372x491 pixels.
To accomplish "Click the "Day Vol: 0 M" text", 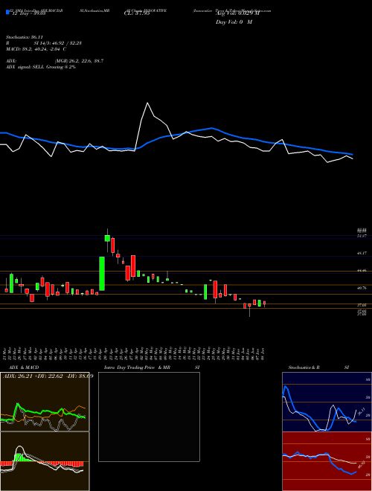I will (x=234, y=22).
